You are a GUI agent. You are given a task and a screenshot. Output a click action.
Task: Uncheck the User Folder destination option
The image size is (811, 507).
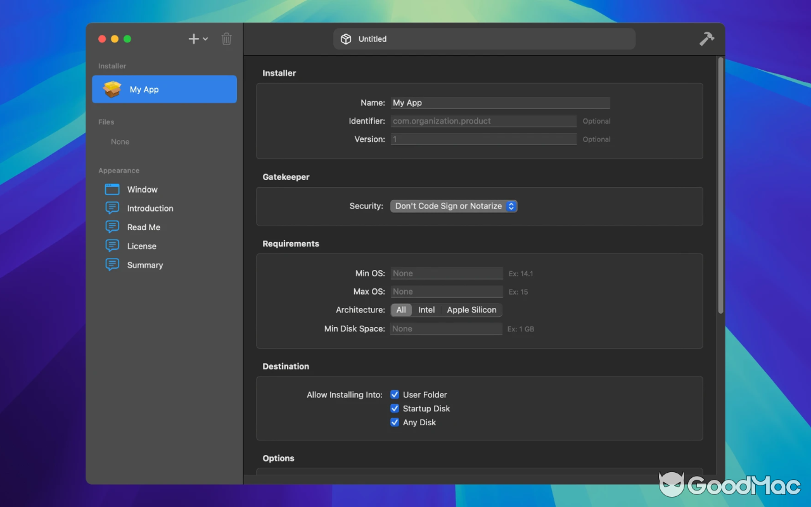(x=394, y=394)
